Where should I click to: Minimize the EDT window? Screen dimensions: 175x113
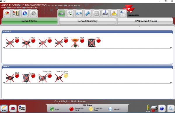coord(160,1)
